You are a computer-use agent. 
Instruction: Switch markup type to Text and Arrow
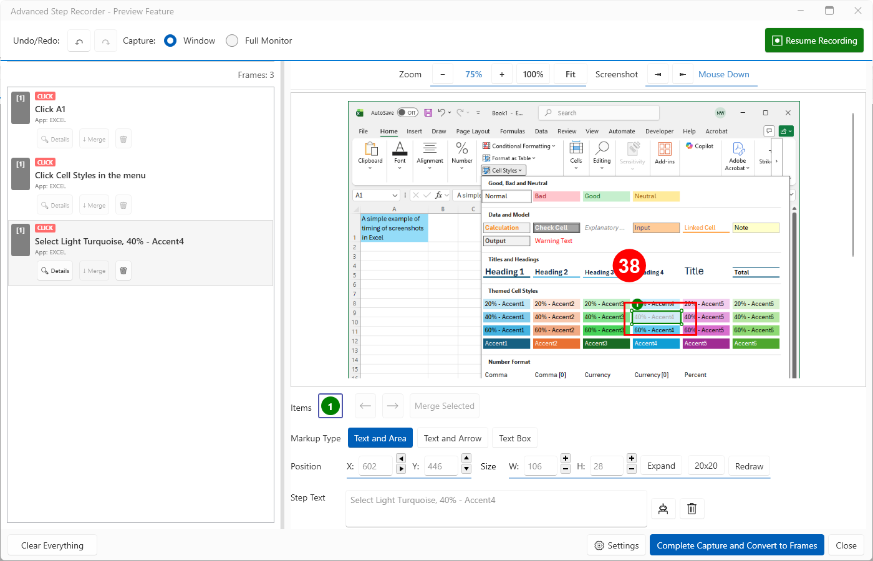pos(452,438)
